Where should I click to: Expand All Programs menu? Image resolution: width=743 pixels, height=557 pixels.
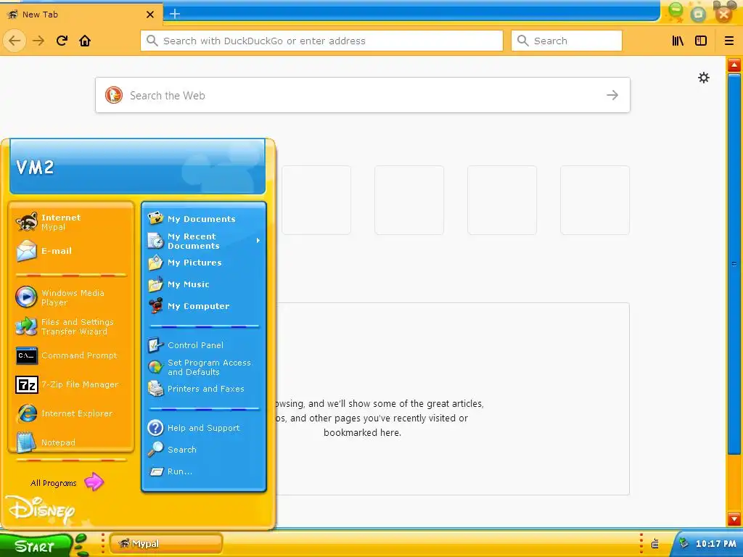pyautogui.click(x=66, y=482)
